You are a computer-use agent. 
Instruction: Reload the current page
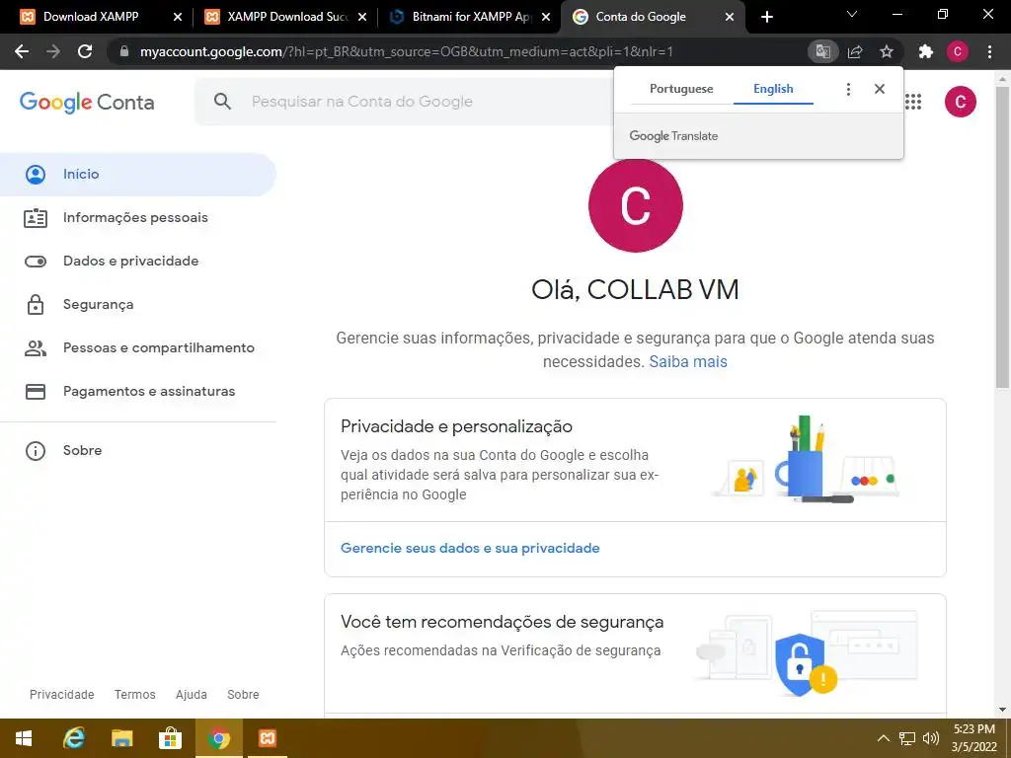pyautogui.click(x=85, y=51)
